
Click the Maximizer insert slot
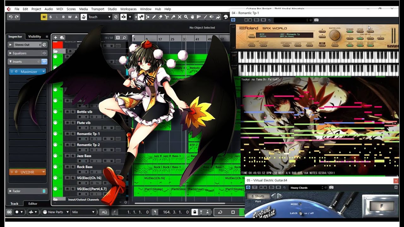[x=28, y=72]
